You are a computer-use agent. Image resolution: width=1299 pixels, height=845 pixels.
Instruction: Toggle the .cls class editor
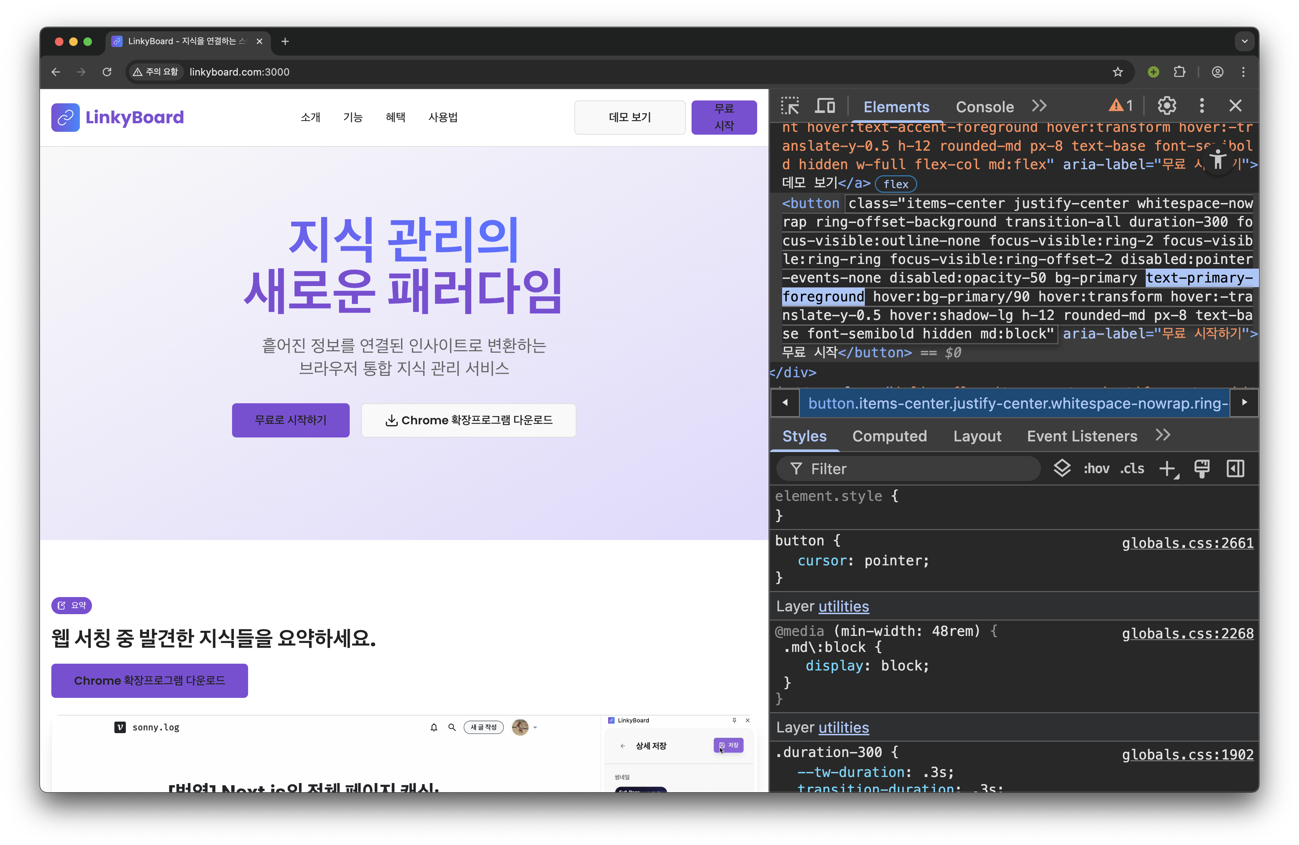pos(1132,468)
